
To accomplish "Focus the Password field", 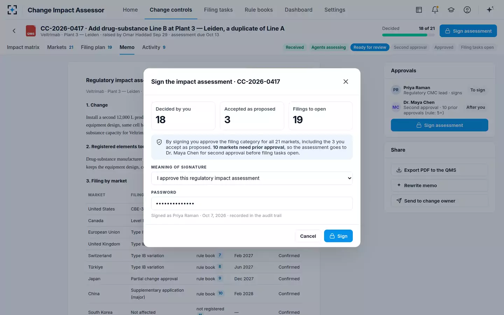I will point(252,203).
